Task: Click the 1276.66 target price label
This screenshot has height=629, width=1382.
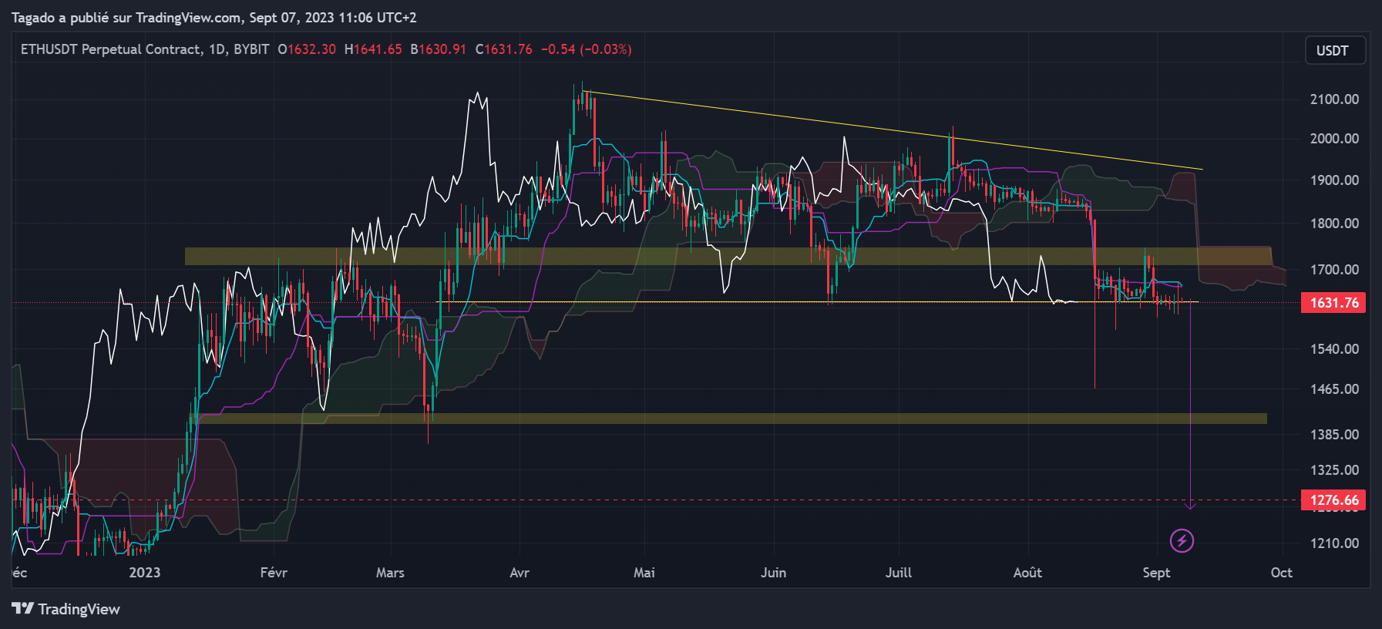Action: click(x=1333, y=500)
